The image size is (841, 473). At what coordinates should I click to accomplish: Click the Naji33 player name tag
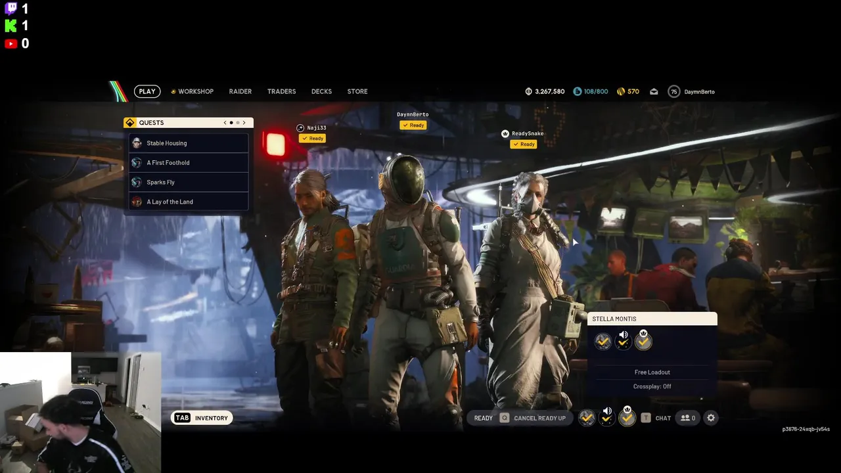click(x=317, y=128)
